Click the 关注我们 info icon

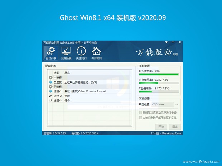tap(81, 53)
